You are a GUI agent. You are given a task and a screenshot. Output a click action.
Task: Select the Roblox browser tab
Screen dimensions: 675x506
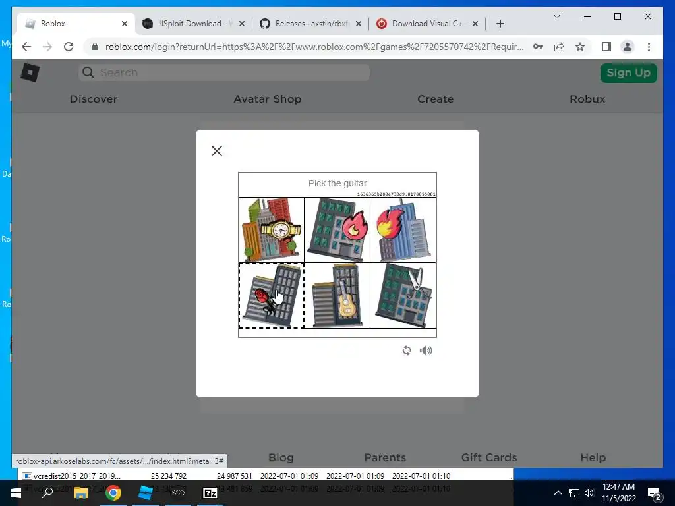coord(76,24)
